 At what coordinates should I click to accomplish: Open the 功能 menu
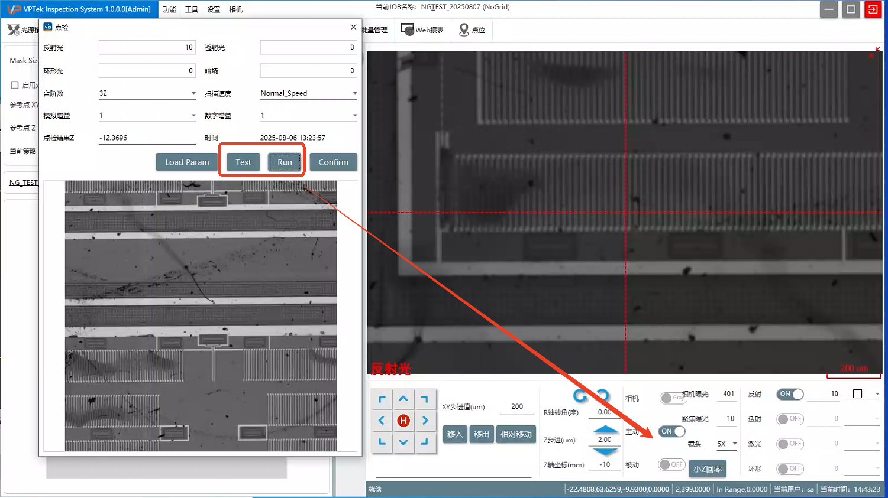coord(169,9)
